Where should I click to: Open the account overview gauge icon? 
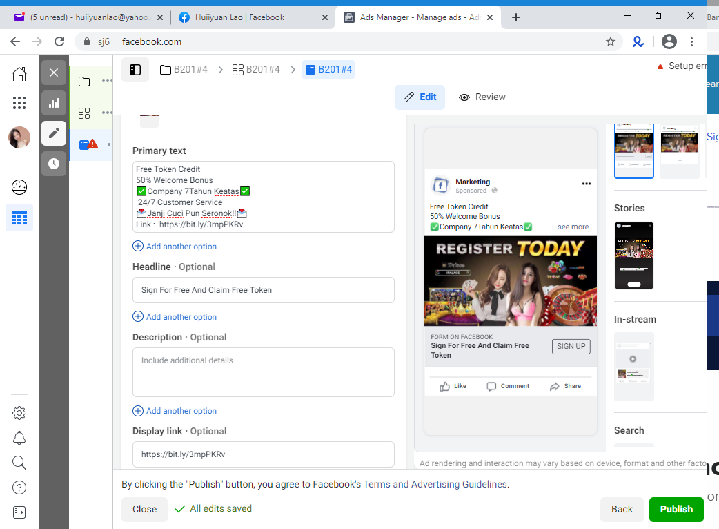(x=19, y=186)
